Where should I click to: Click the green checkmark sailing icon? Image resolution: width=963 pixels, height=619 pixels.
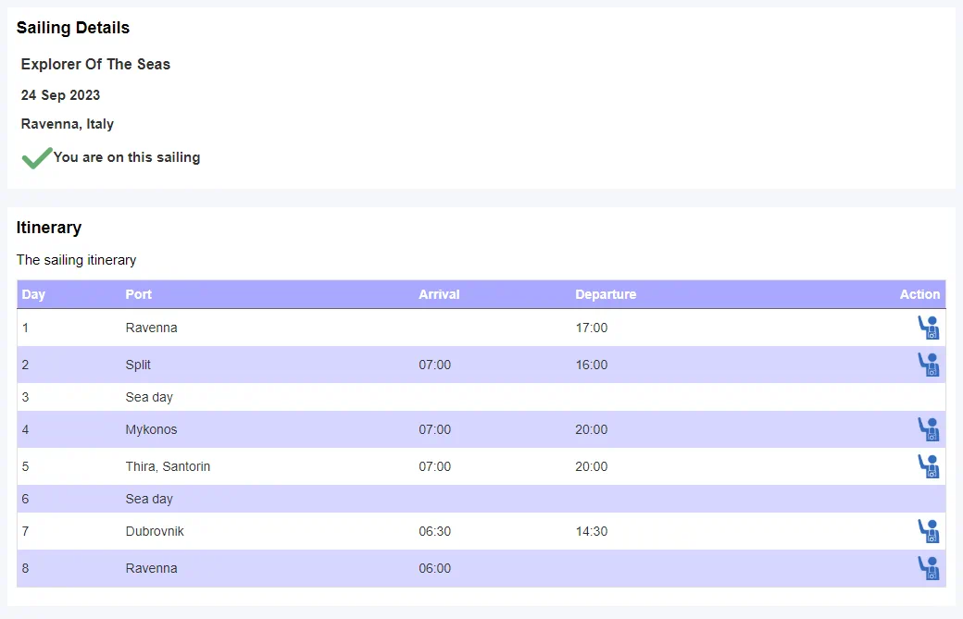click(x=36, y=158)
